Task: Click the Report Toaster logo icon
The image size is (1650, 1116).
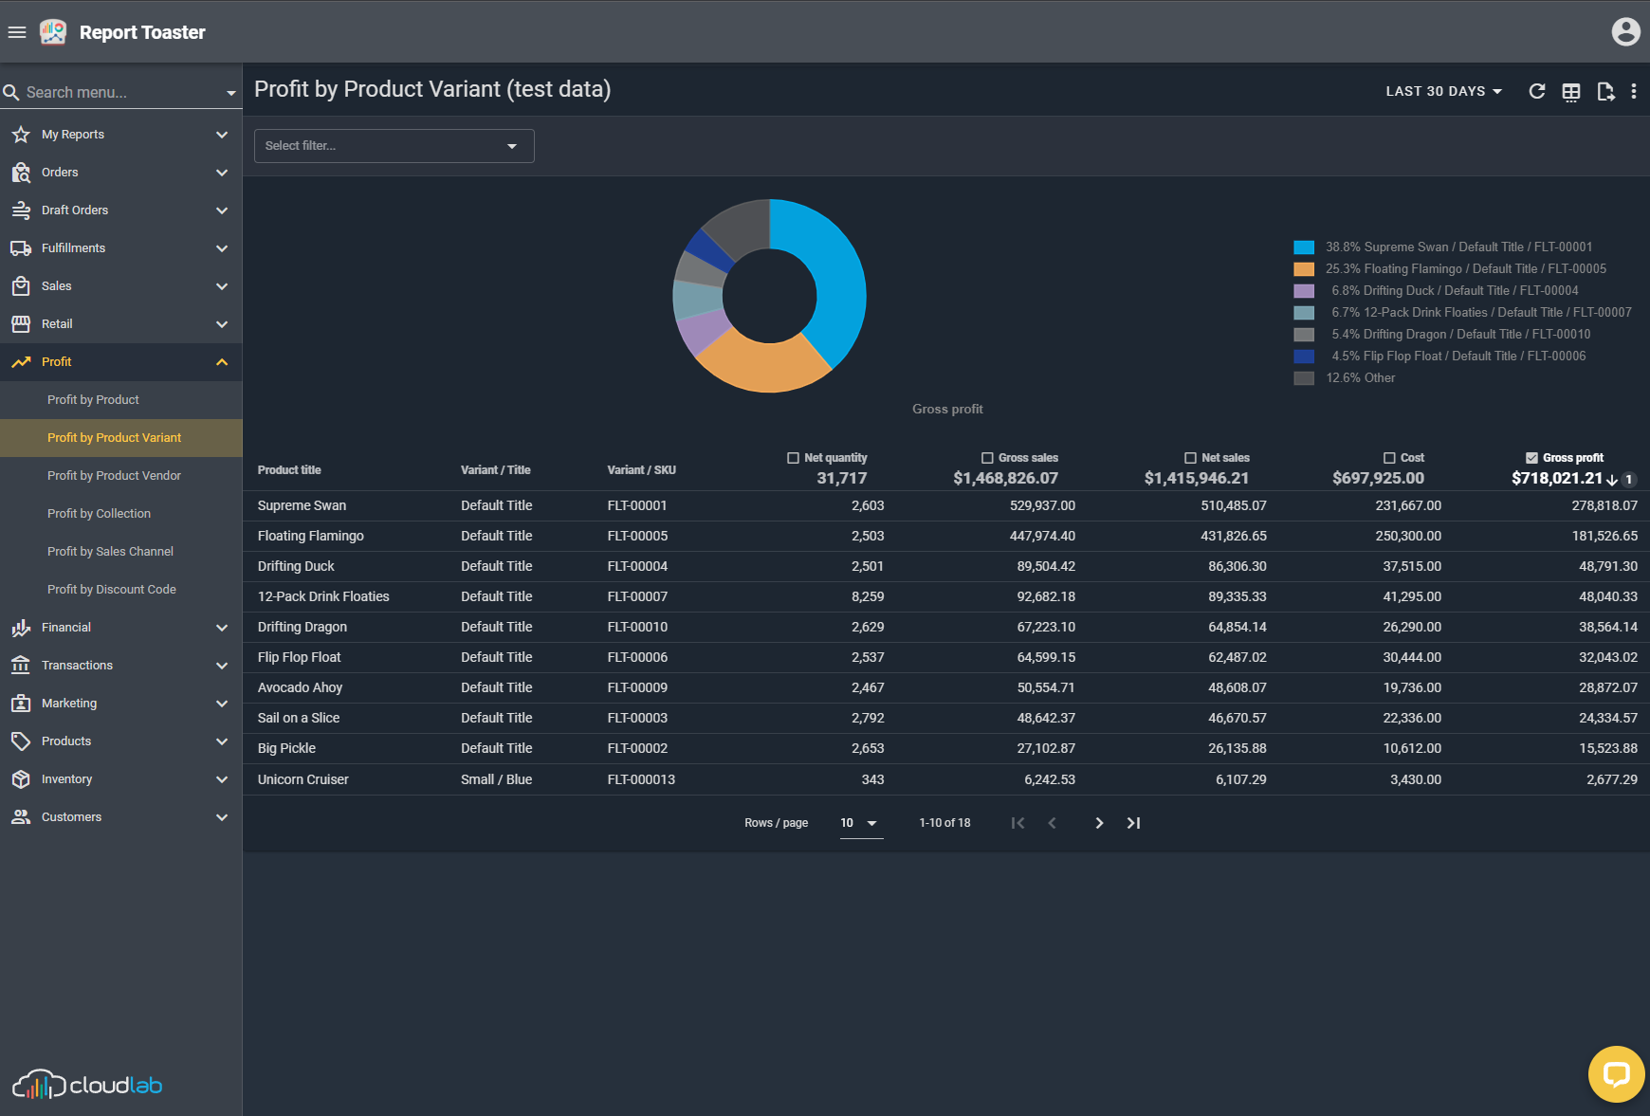Action: (53, 32)
